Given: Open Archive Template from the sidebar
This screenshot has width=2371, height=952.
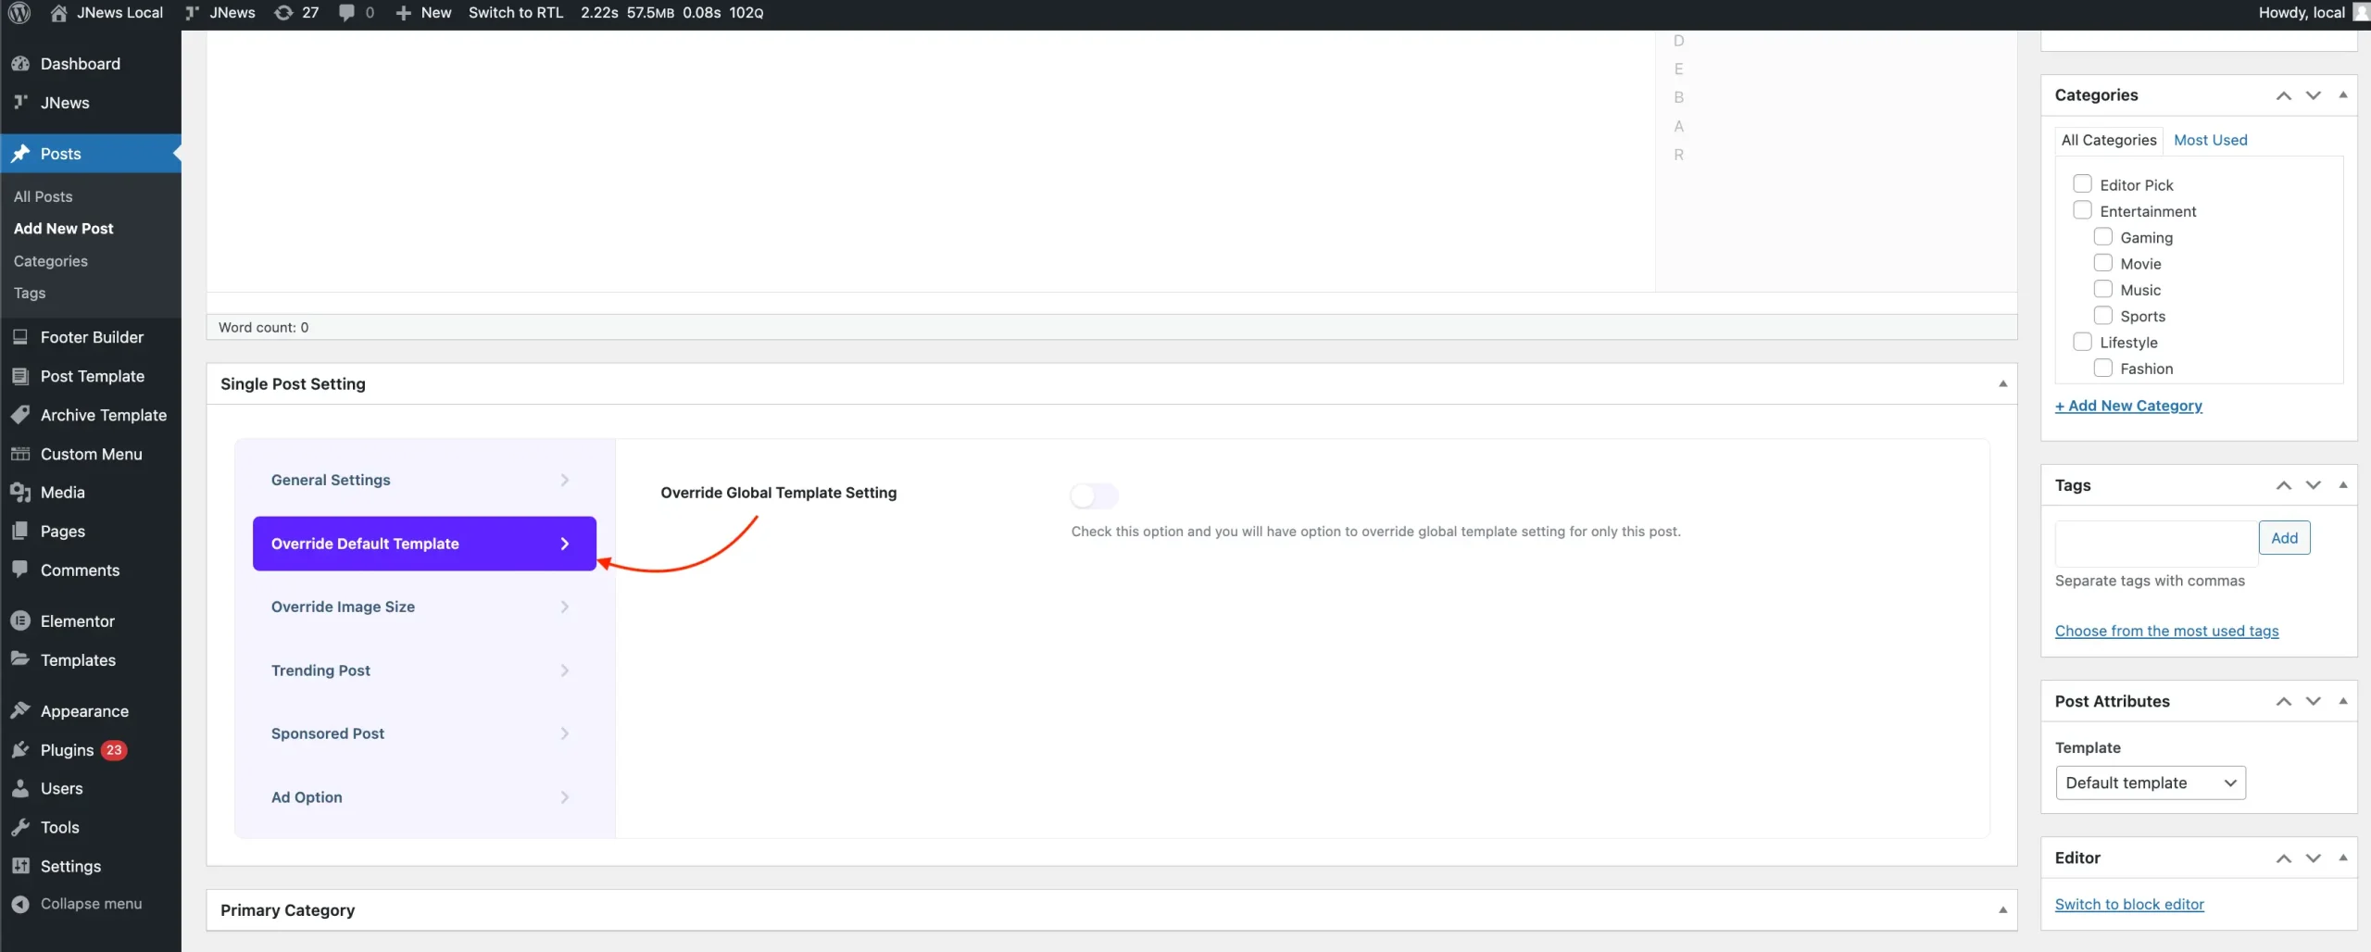Looking at the screenshot, I should click(103, 415).
